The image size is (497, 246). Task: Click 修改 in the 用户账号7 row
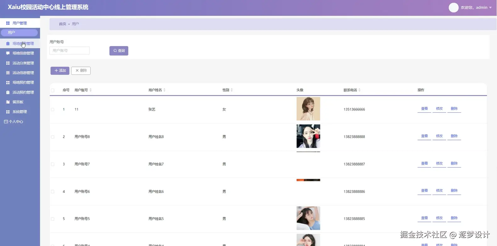tap(439, 163)
